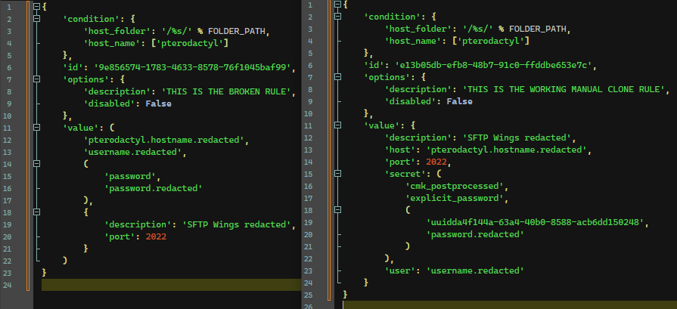Viewport: 677px width, 309px height.
Task: Collapse the root fold marker in left pane
Action: [x=36, y=6]
